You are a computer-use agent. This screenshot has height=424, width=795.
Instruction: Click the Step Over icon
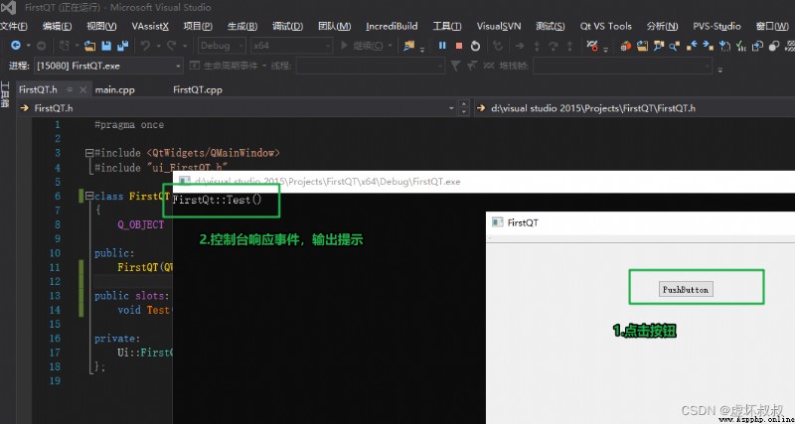coord(554,46)
